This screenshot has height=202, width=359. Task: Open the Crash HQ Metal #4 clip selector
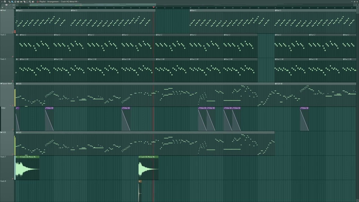pyautogui.click(x=69, y=2)
